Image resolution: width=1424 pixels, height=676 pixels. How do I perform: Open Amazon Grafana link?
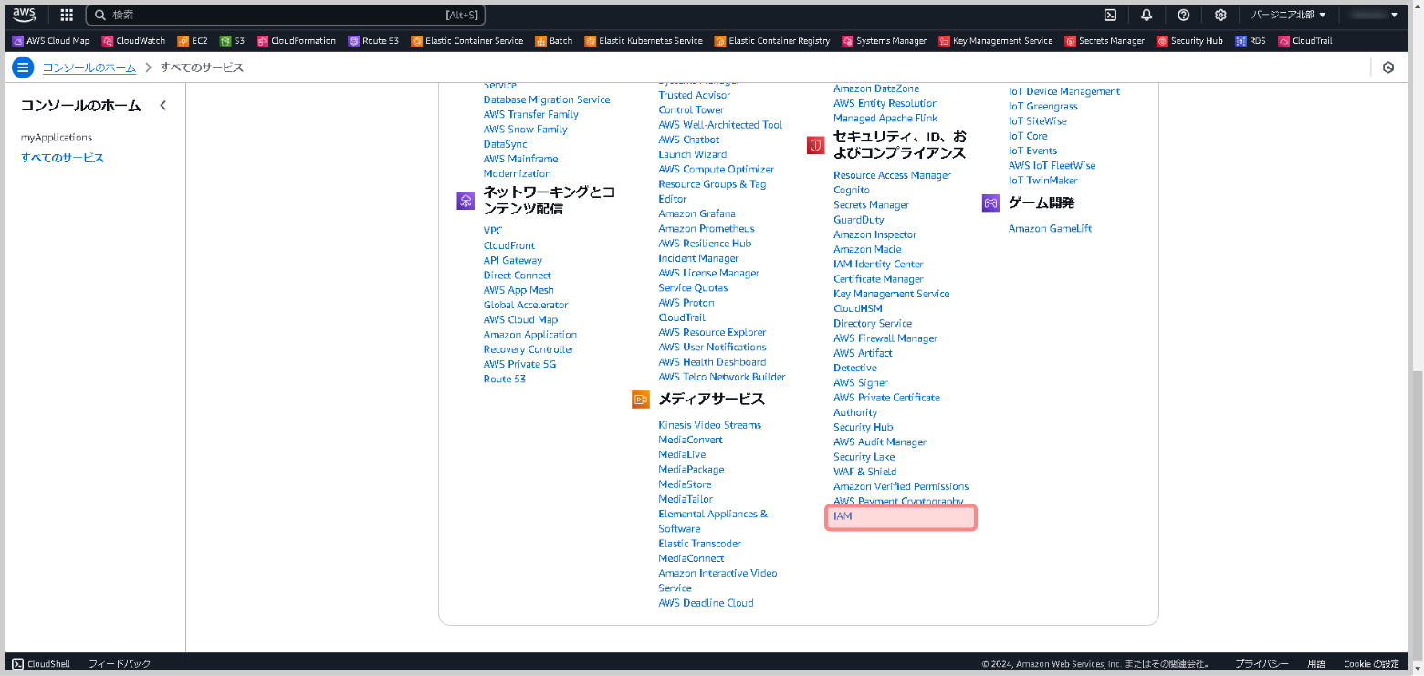[697, 213]
